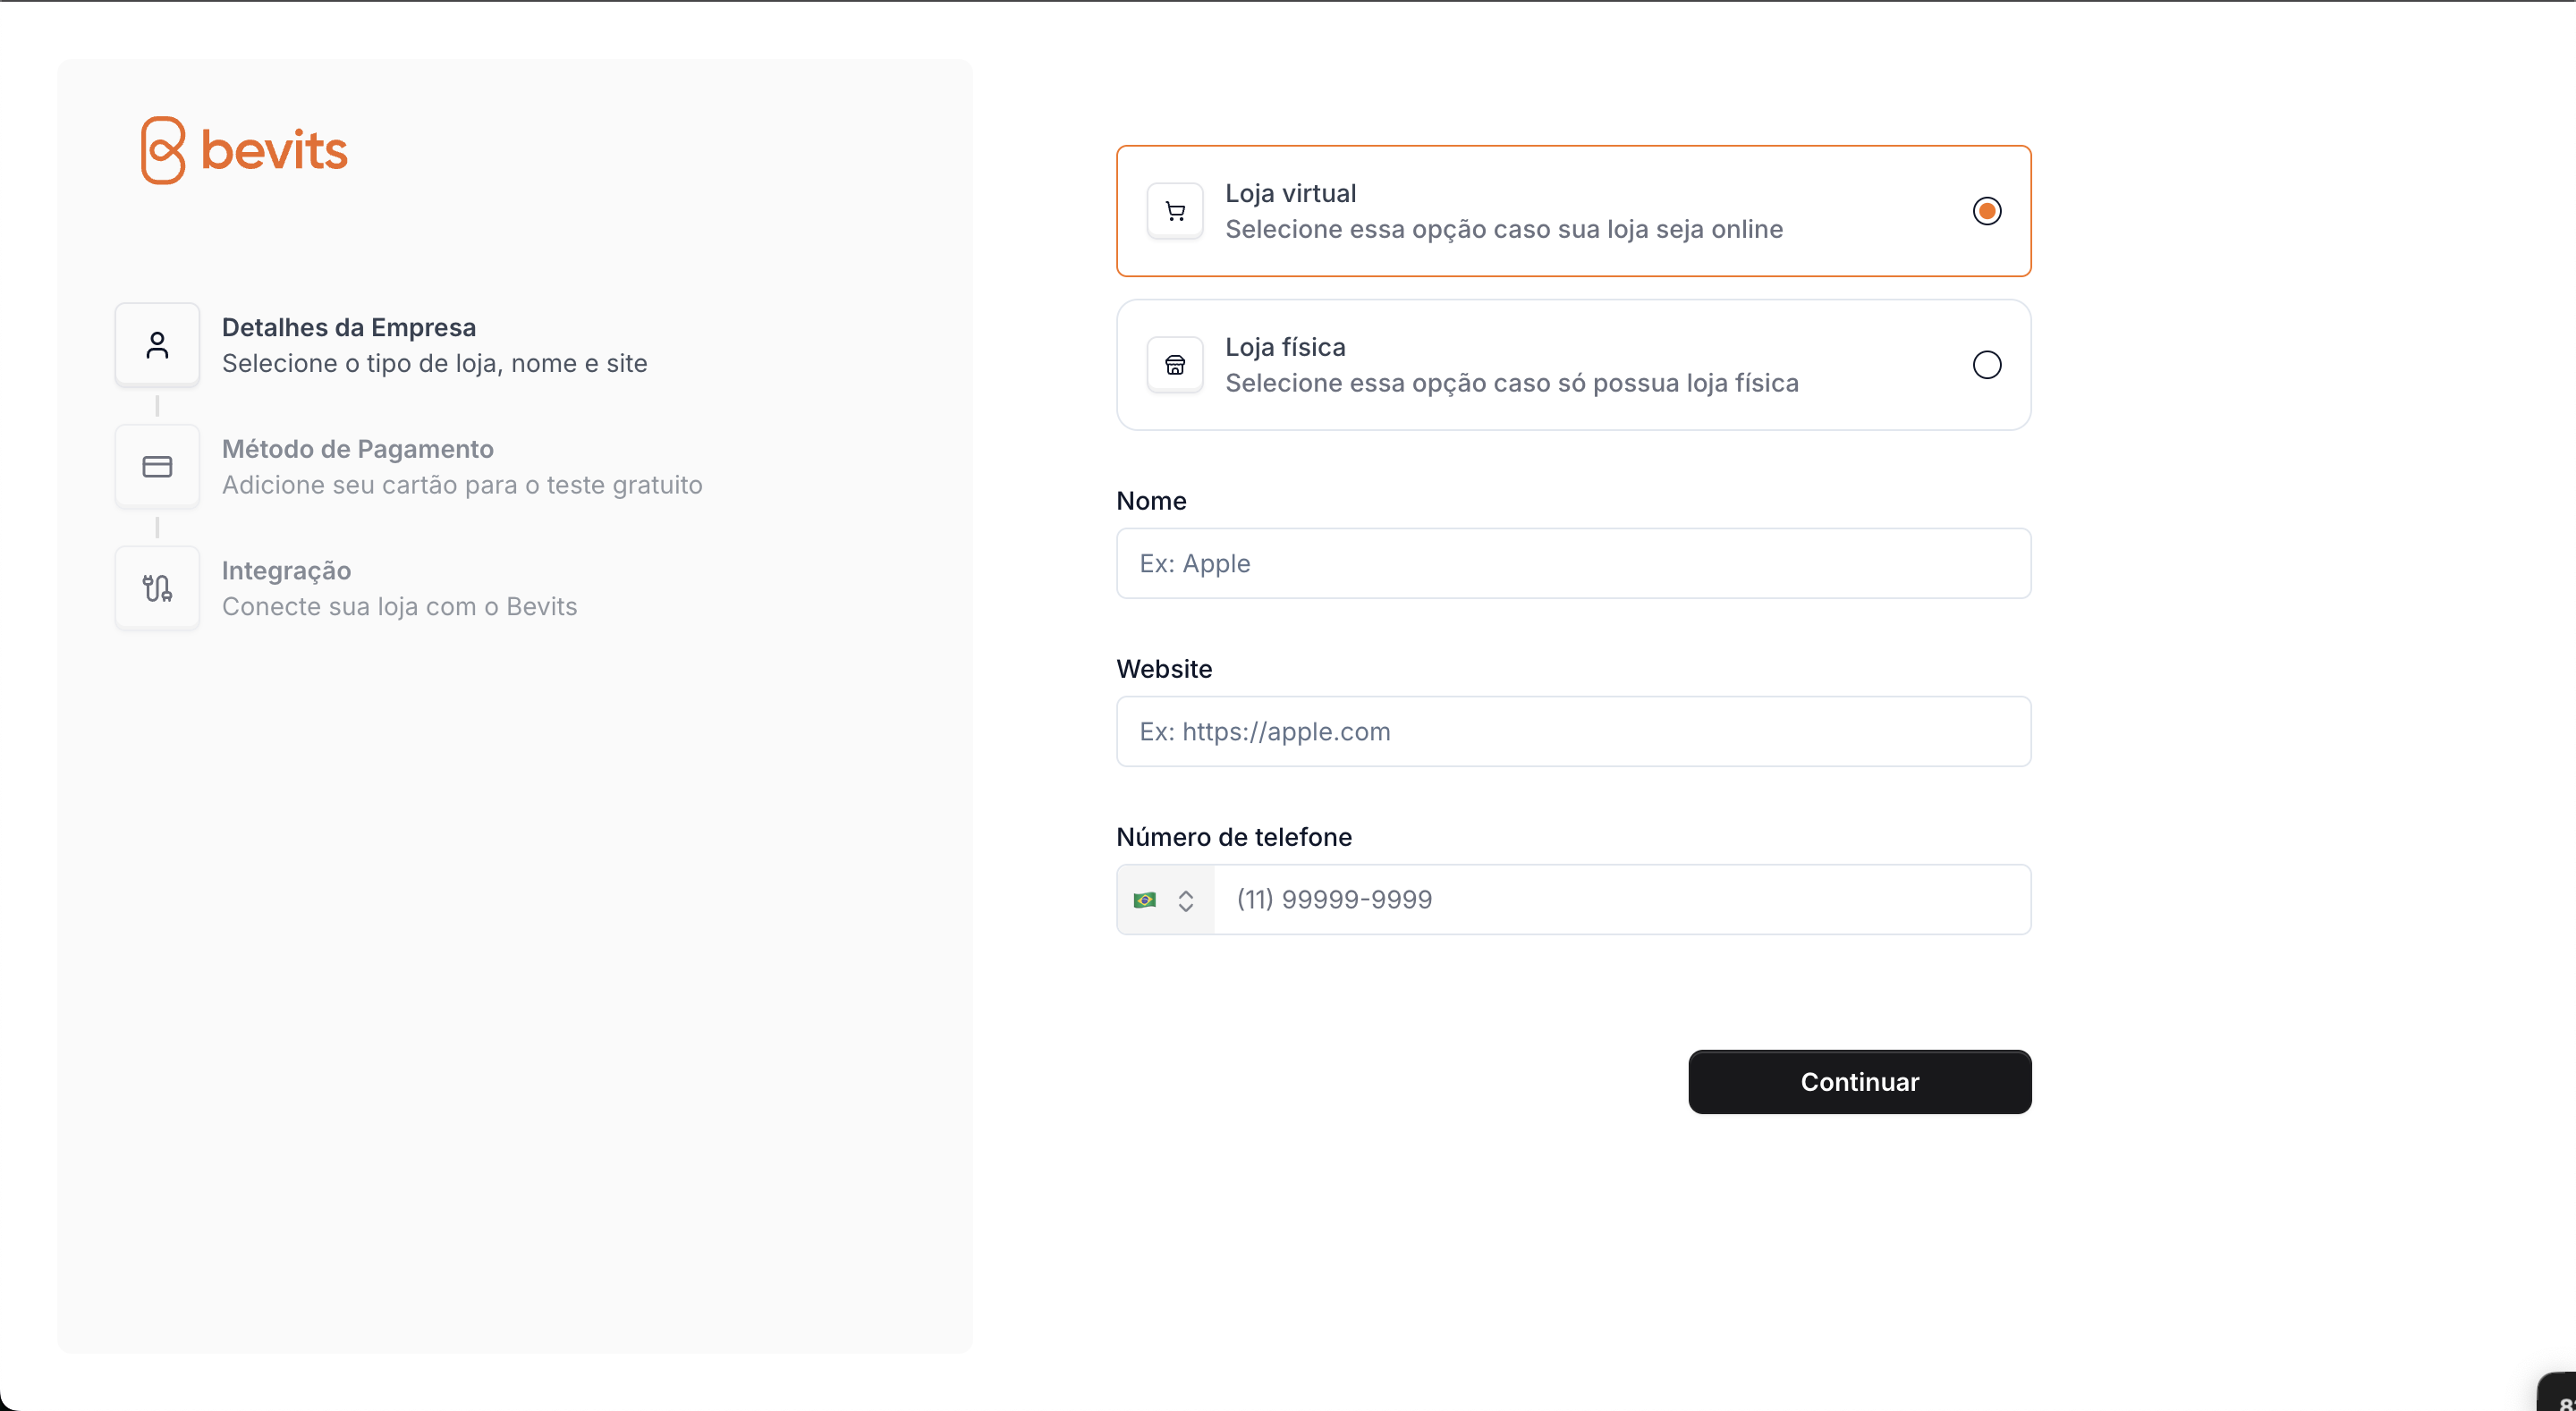Open the phone country code selector
This screenshot has width=2576, height=1411.
click(x=1165, y=900)
